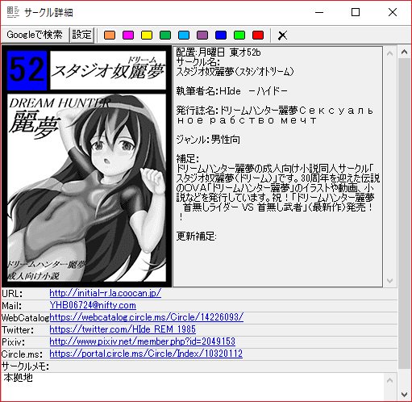
Task: Click the black X clear-color icon
Action: pos(282,36)
